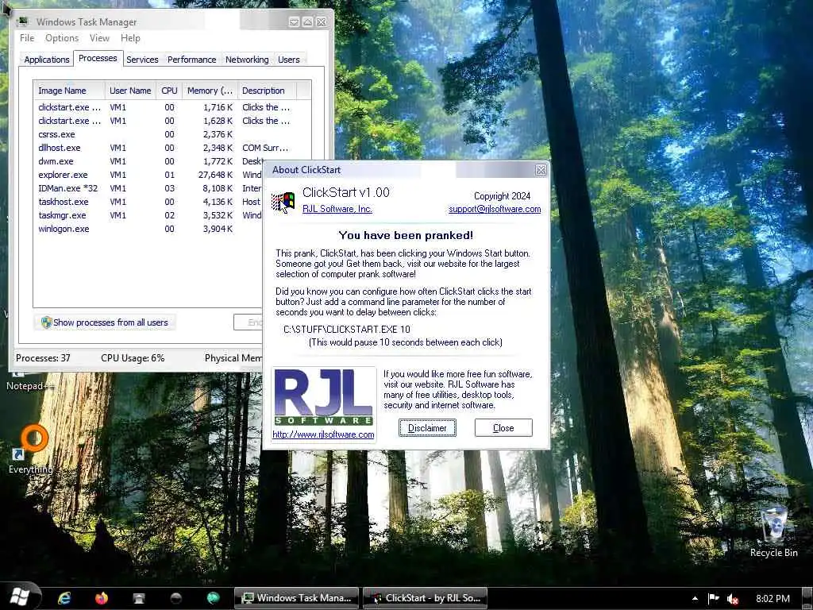This screenshot has width=813, height=610.
Task: Select the IDMan.exe *32 process
Action: pyautogui.click(x=149, y=188)
